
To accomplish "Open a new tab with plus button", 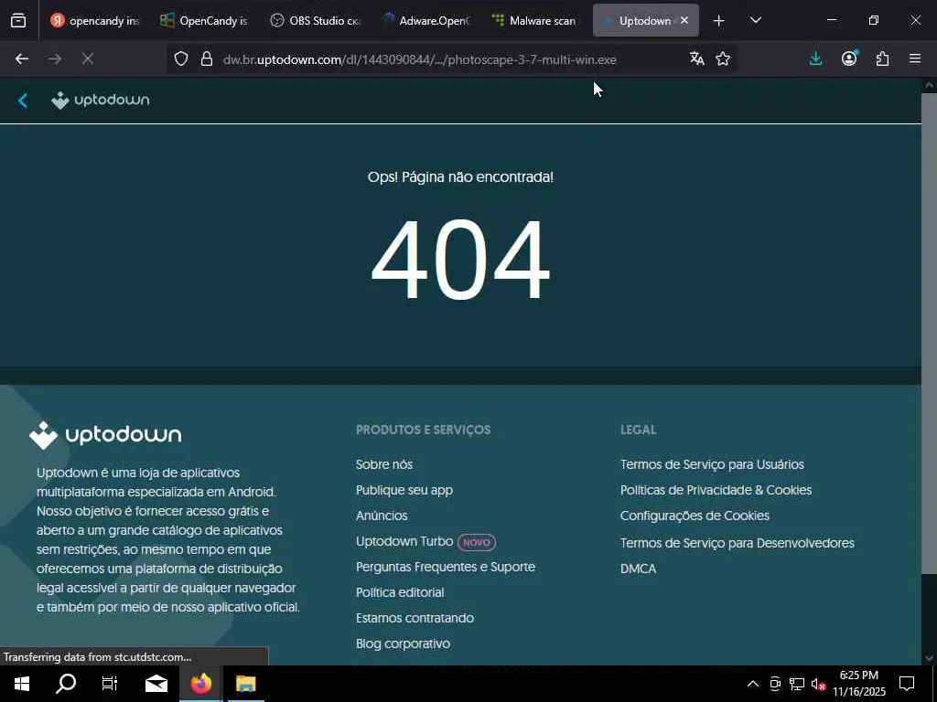I will (x=719, y=21).
